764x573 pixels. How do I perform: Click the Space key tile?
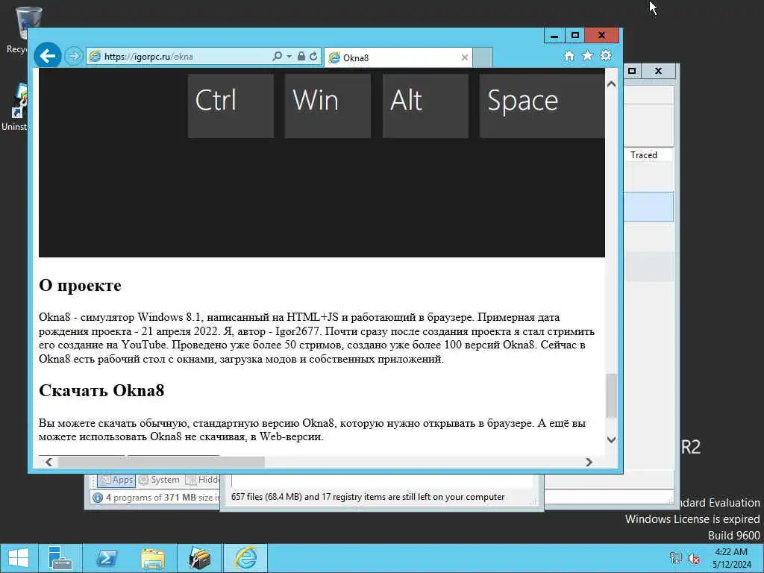click(x=542, y=106)
